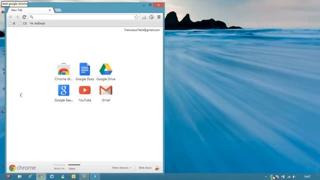Viewport: 320px width, 180px height.
Task: Show hidden system tray icons
Action: [x=265, y=176]
